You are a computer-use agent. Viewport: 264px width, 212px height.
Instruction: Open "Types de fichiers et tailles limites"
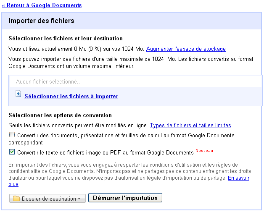tap(190, 125)
